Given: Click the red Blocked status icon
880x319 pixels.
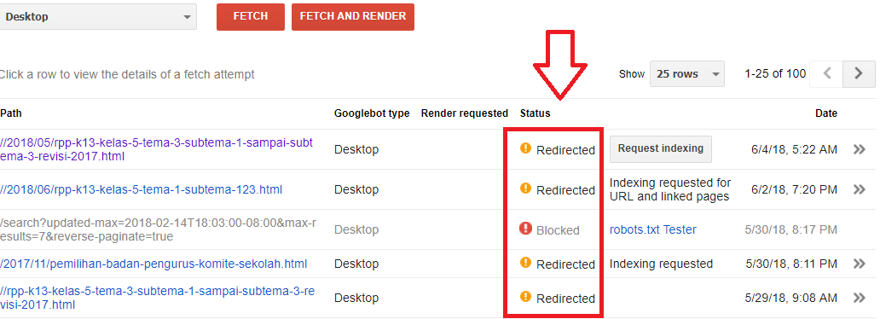Looking at the screenshot, I should pos(525,228).
